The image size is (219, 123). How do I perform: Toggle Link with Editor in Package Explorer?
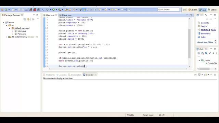tap(28, 19)
